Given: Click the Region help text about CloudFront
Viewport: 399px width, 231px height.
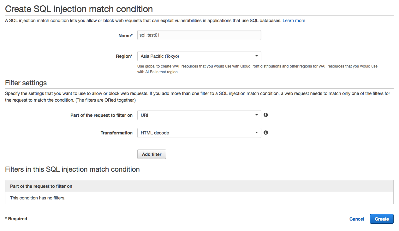Looking at the screenshot, I should (257, 69).
